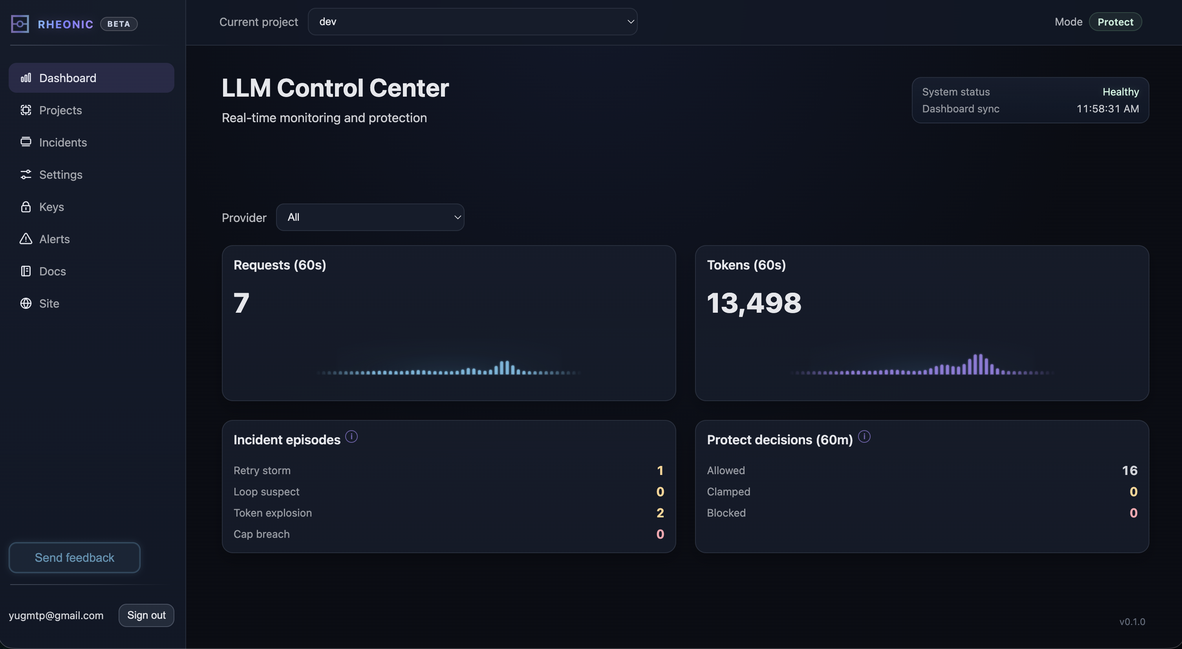Click the Site globe icon
The width and height of the screenshot is (1182, 649).
pyautogui.click(x=26, y=303)
